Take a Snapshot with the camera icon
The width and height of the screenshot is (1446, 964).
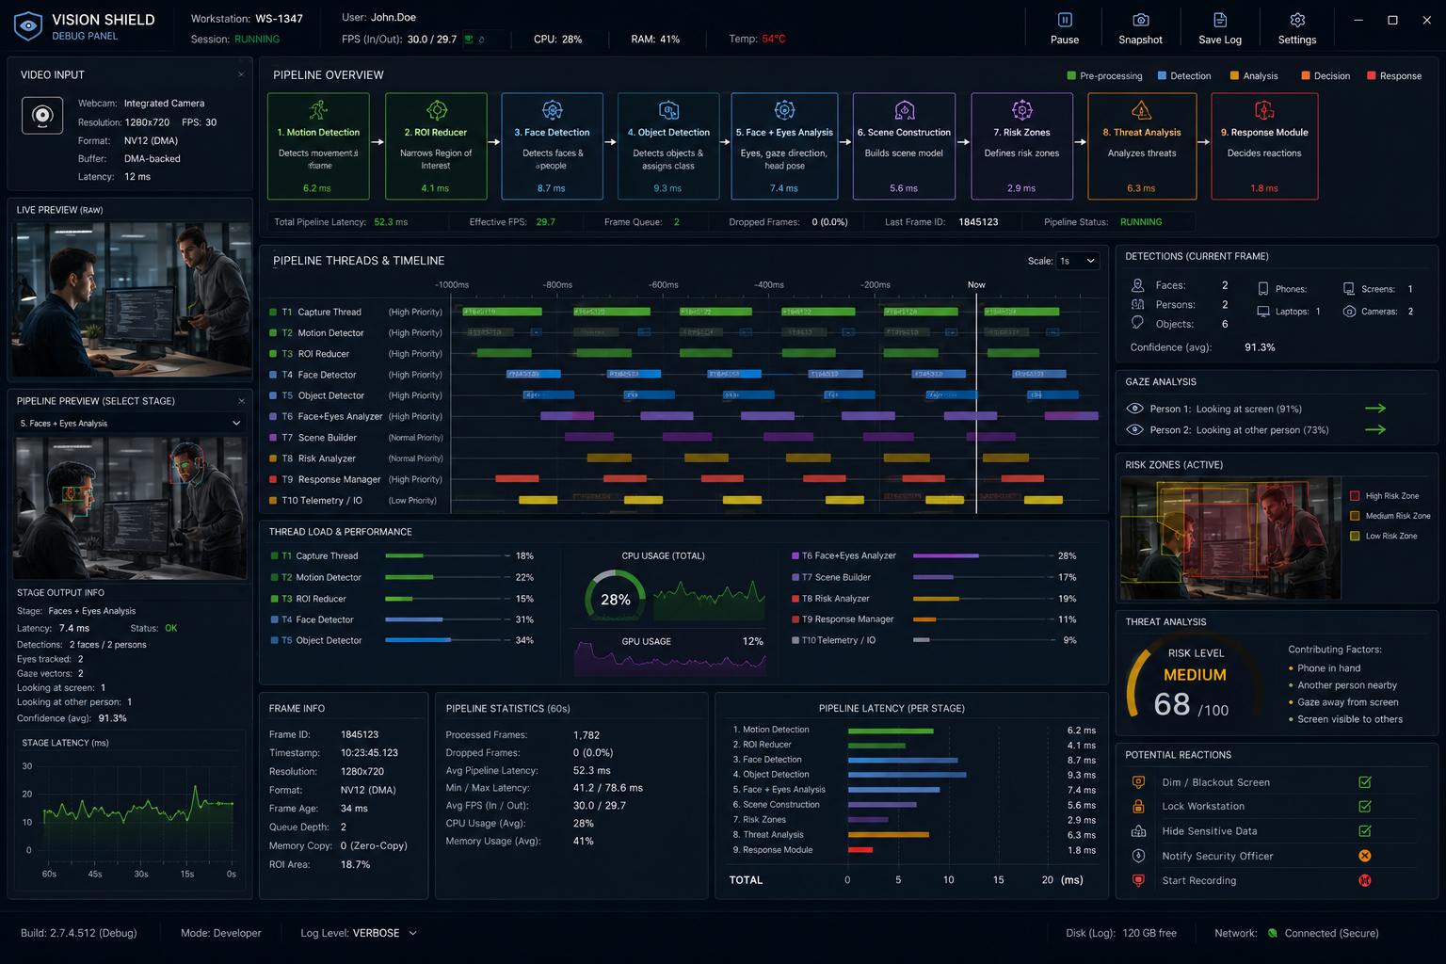coord(1140,20)
